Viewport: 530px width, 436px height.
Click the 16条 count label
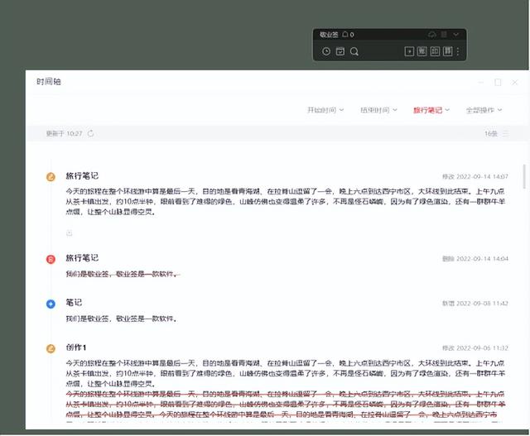tap(491, 134)
